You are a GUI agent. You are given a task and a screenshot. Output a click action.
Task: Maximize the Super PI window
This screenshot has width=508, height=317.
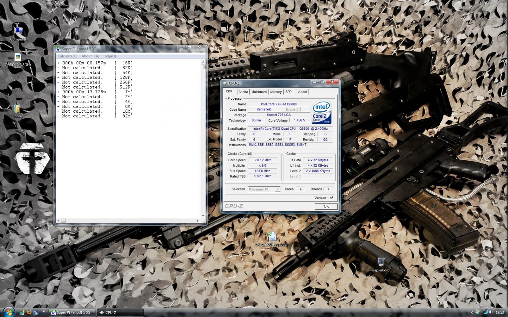pyautogui.click(x=189, y=48)
